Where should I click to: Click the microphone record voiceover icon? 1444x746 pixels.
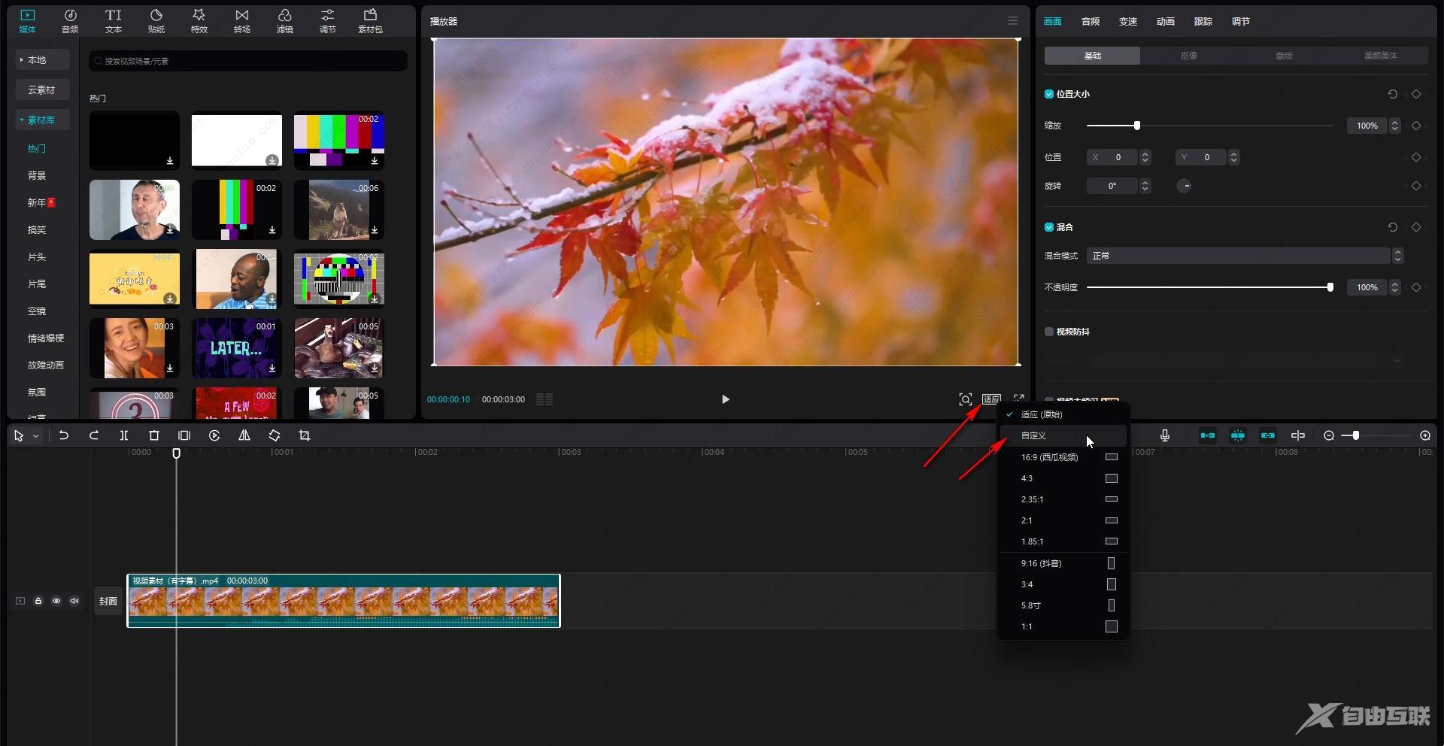click(1165, 435)
